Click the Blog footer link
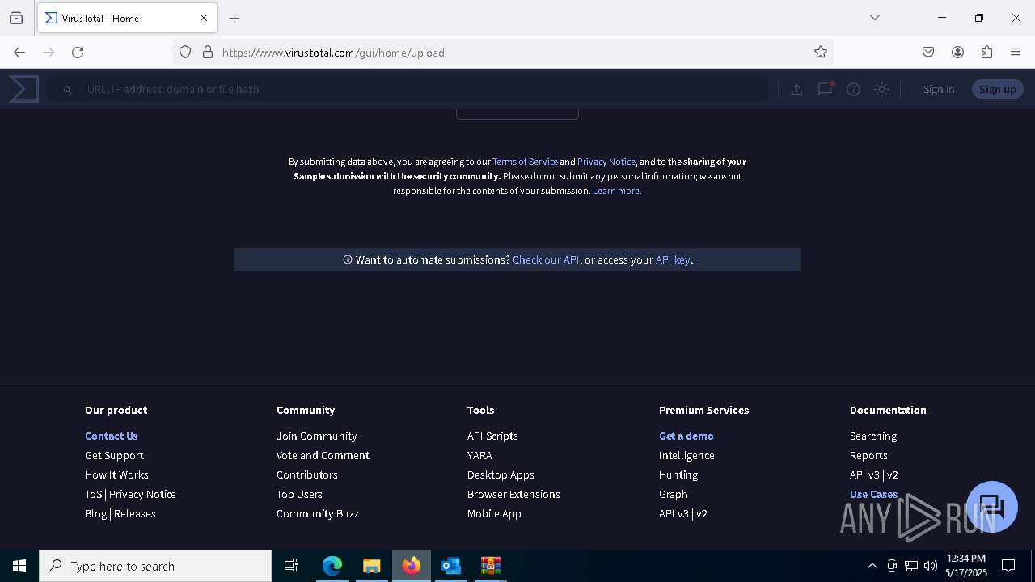The height and width of the screenshot is (582, 1035). coord(95,514)
